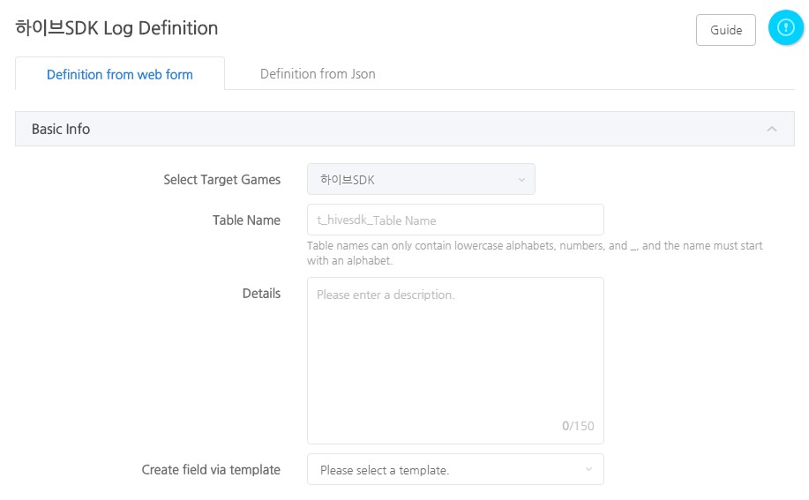Click the Details field label
809x500 pixels.
tap(261, 294)
